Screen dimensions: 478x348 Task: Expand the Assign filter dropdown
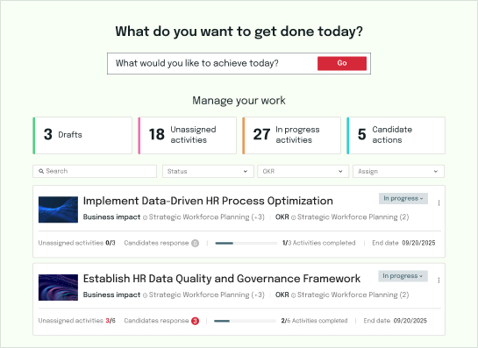point(398,171)
